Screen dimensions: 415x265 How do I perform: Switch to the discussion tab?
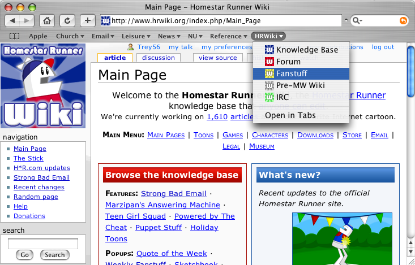pos(159,58)
